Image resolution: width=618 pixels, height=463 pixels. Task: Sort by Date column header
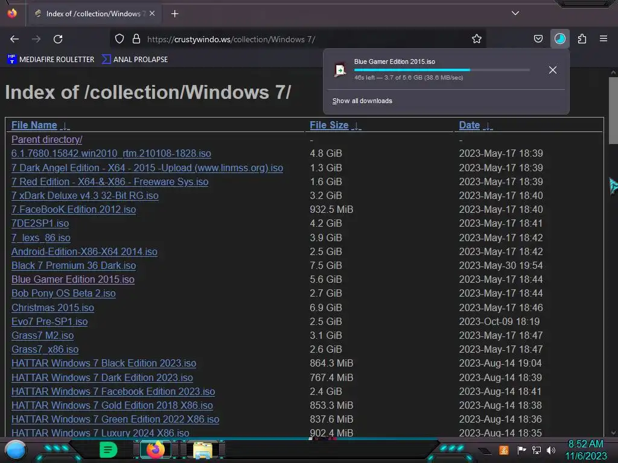(x=470, y=125)
